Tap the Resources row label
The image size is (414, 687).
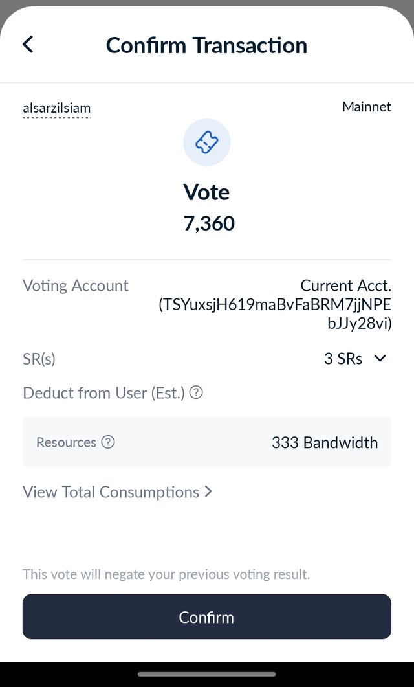(x=66, y=442)
